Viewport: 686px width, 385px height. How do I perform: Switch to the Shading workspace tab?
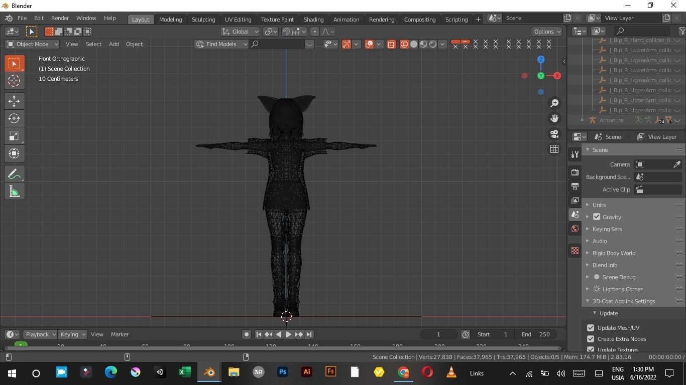[313, 19]
